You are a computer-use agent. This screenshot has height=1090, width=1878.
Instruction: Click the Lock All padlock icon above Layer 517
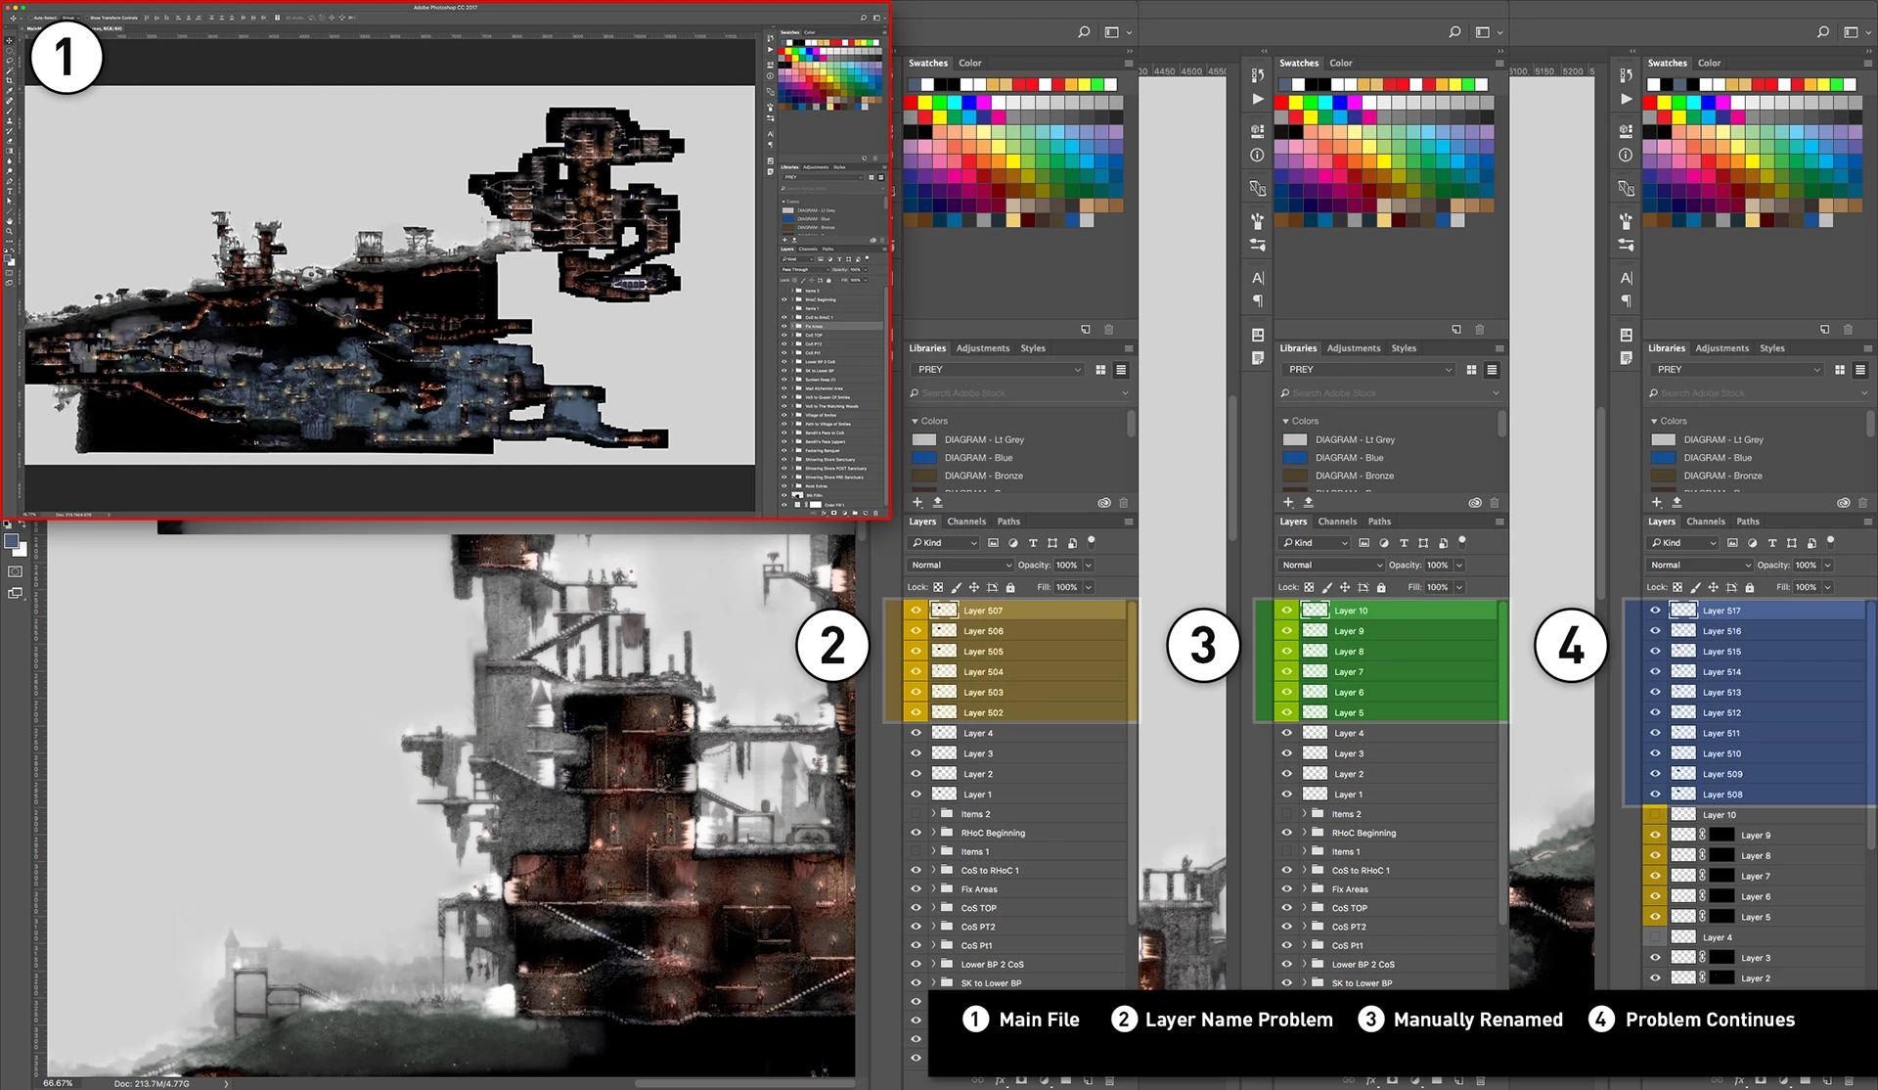pos(1749,588)
